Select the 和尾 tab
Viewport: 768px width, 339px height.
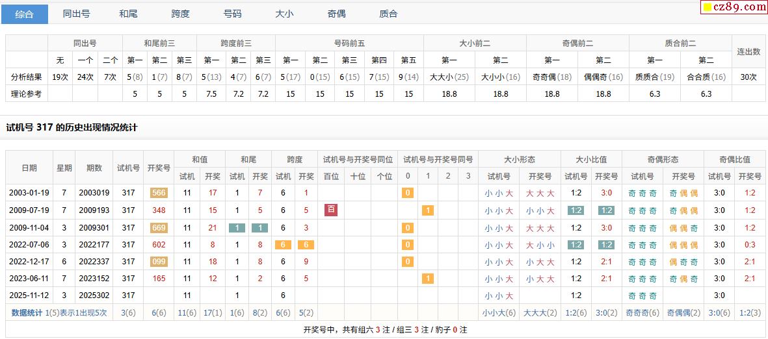(x=129, y=14)
